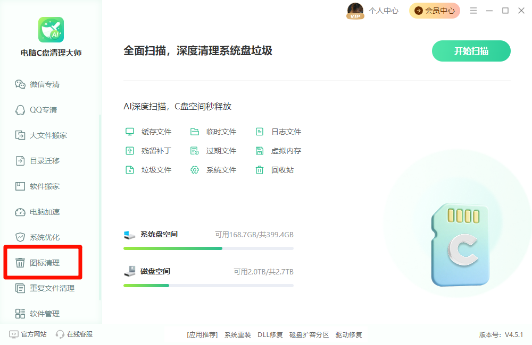The width and height of the screenshot is (532, 345).
Task: Click the QQ penguin icon
Action: pyautogui.click(x=20, y=110)
